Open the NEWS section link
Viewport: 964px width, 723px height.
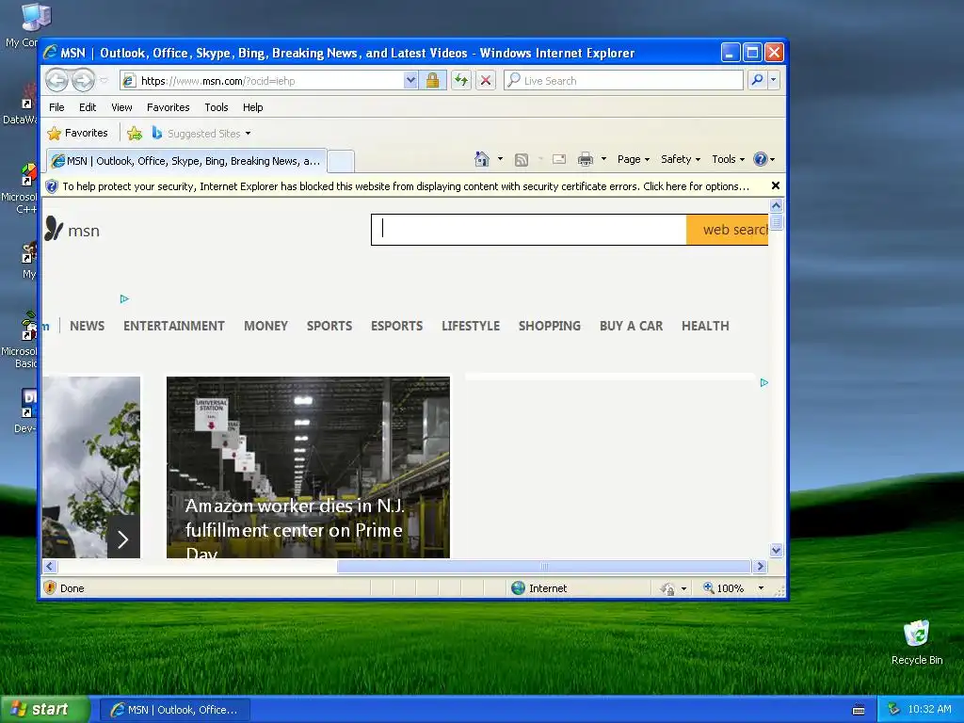(x=87, y=326)
